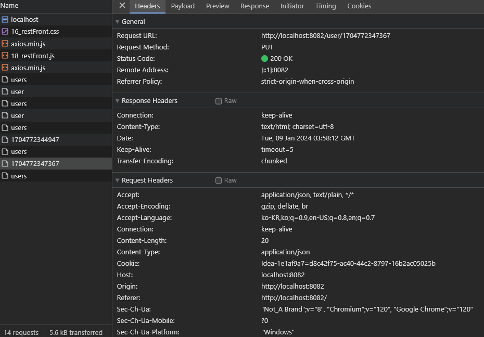Click the Content-Length value 20
Screen dimensions: 484x337
265,240
